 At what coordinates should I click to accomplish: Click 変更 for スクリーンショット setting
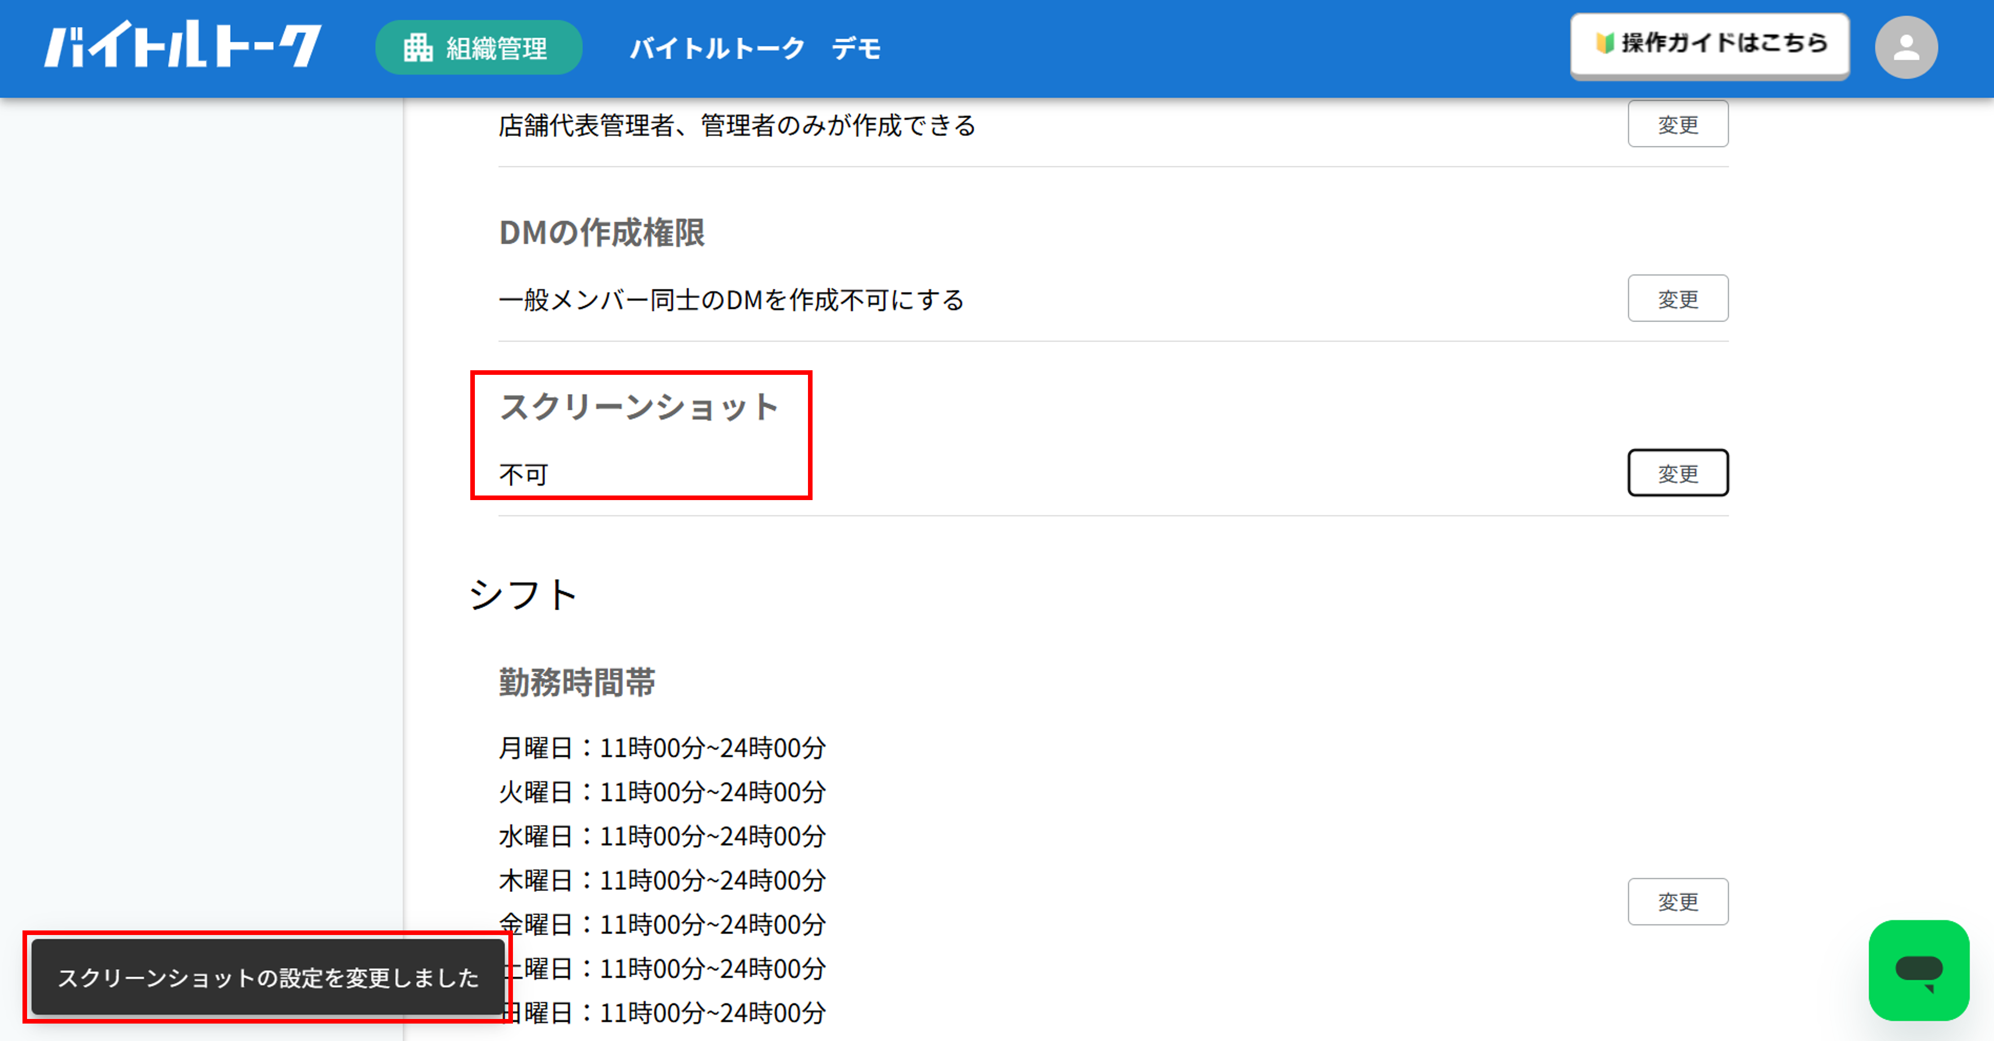tap(1677, 473)
